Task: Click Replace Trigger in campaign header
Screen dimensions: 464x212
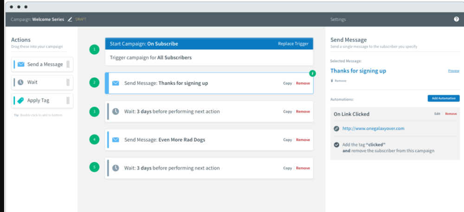Action: pos(293,44)
